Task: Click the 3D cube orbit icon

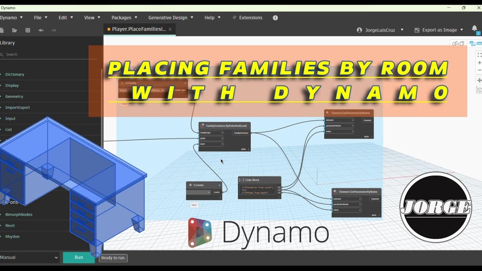Action: [479, 90]
